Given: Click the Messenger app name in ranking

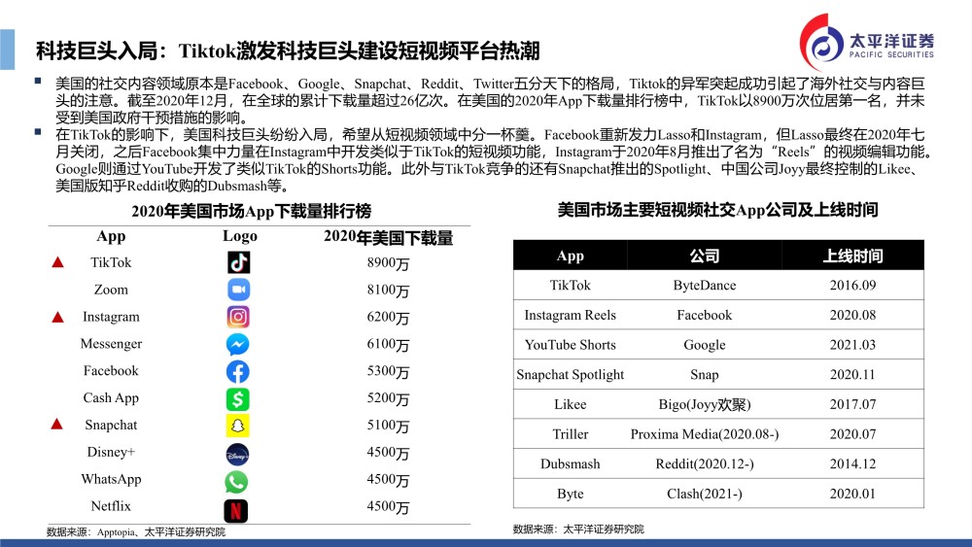Looking at the screenshot, I should coord(111,344).
